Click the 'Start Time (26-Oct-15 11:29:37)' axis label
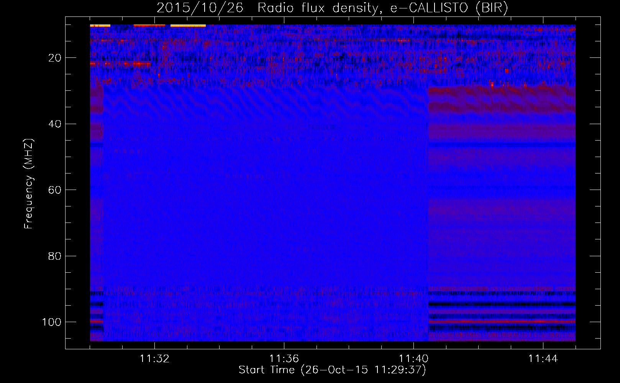This screenshot has width=620, height=383. click(332, 370)
